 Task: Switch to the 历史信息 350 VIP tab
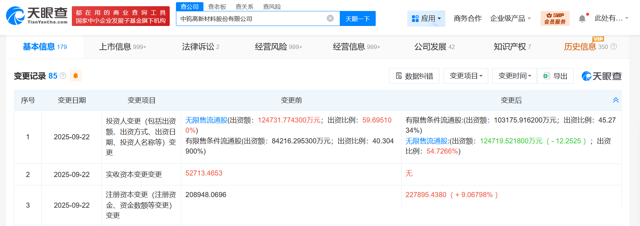tap(586, 47)
